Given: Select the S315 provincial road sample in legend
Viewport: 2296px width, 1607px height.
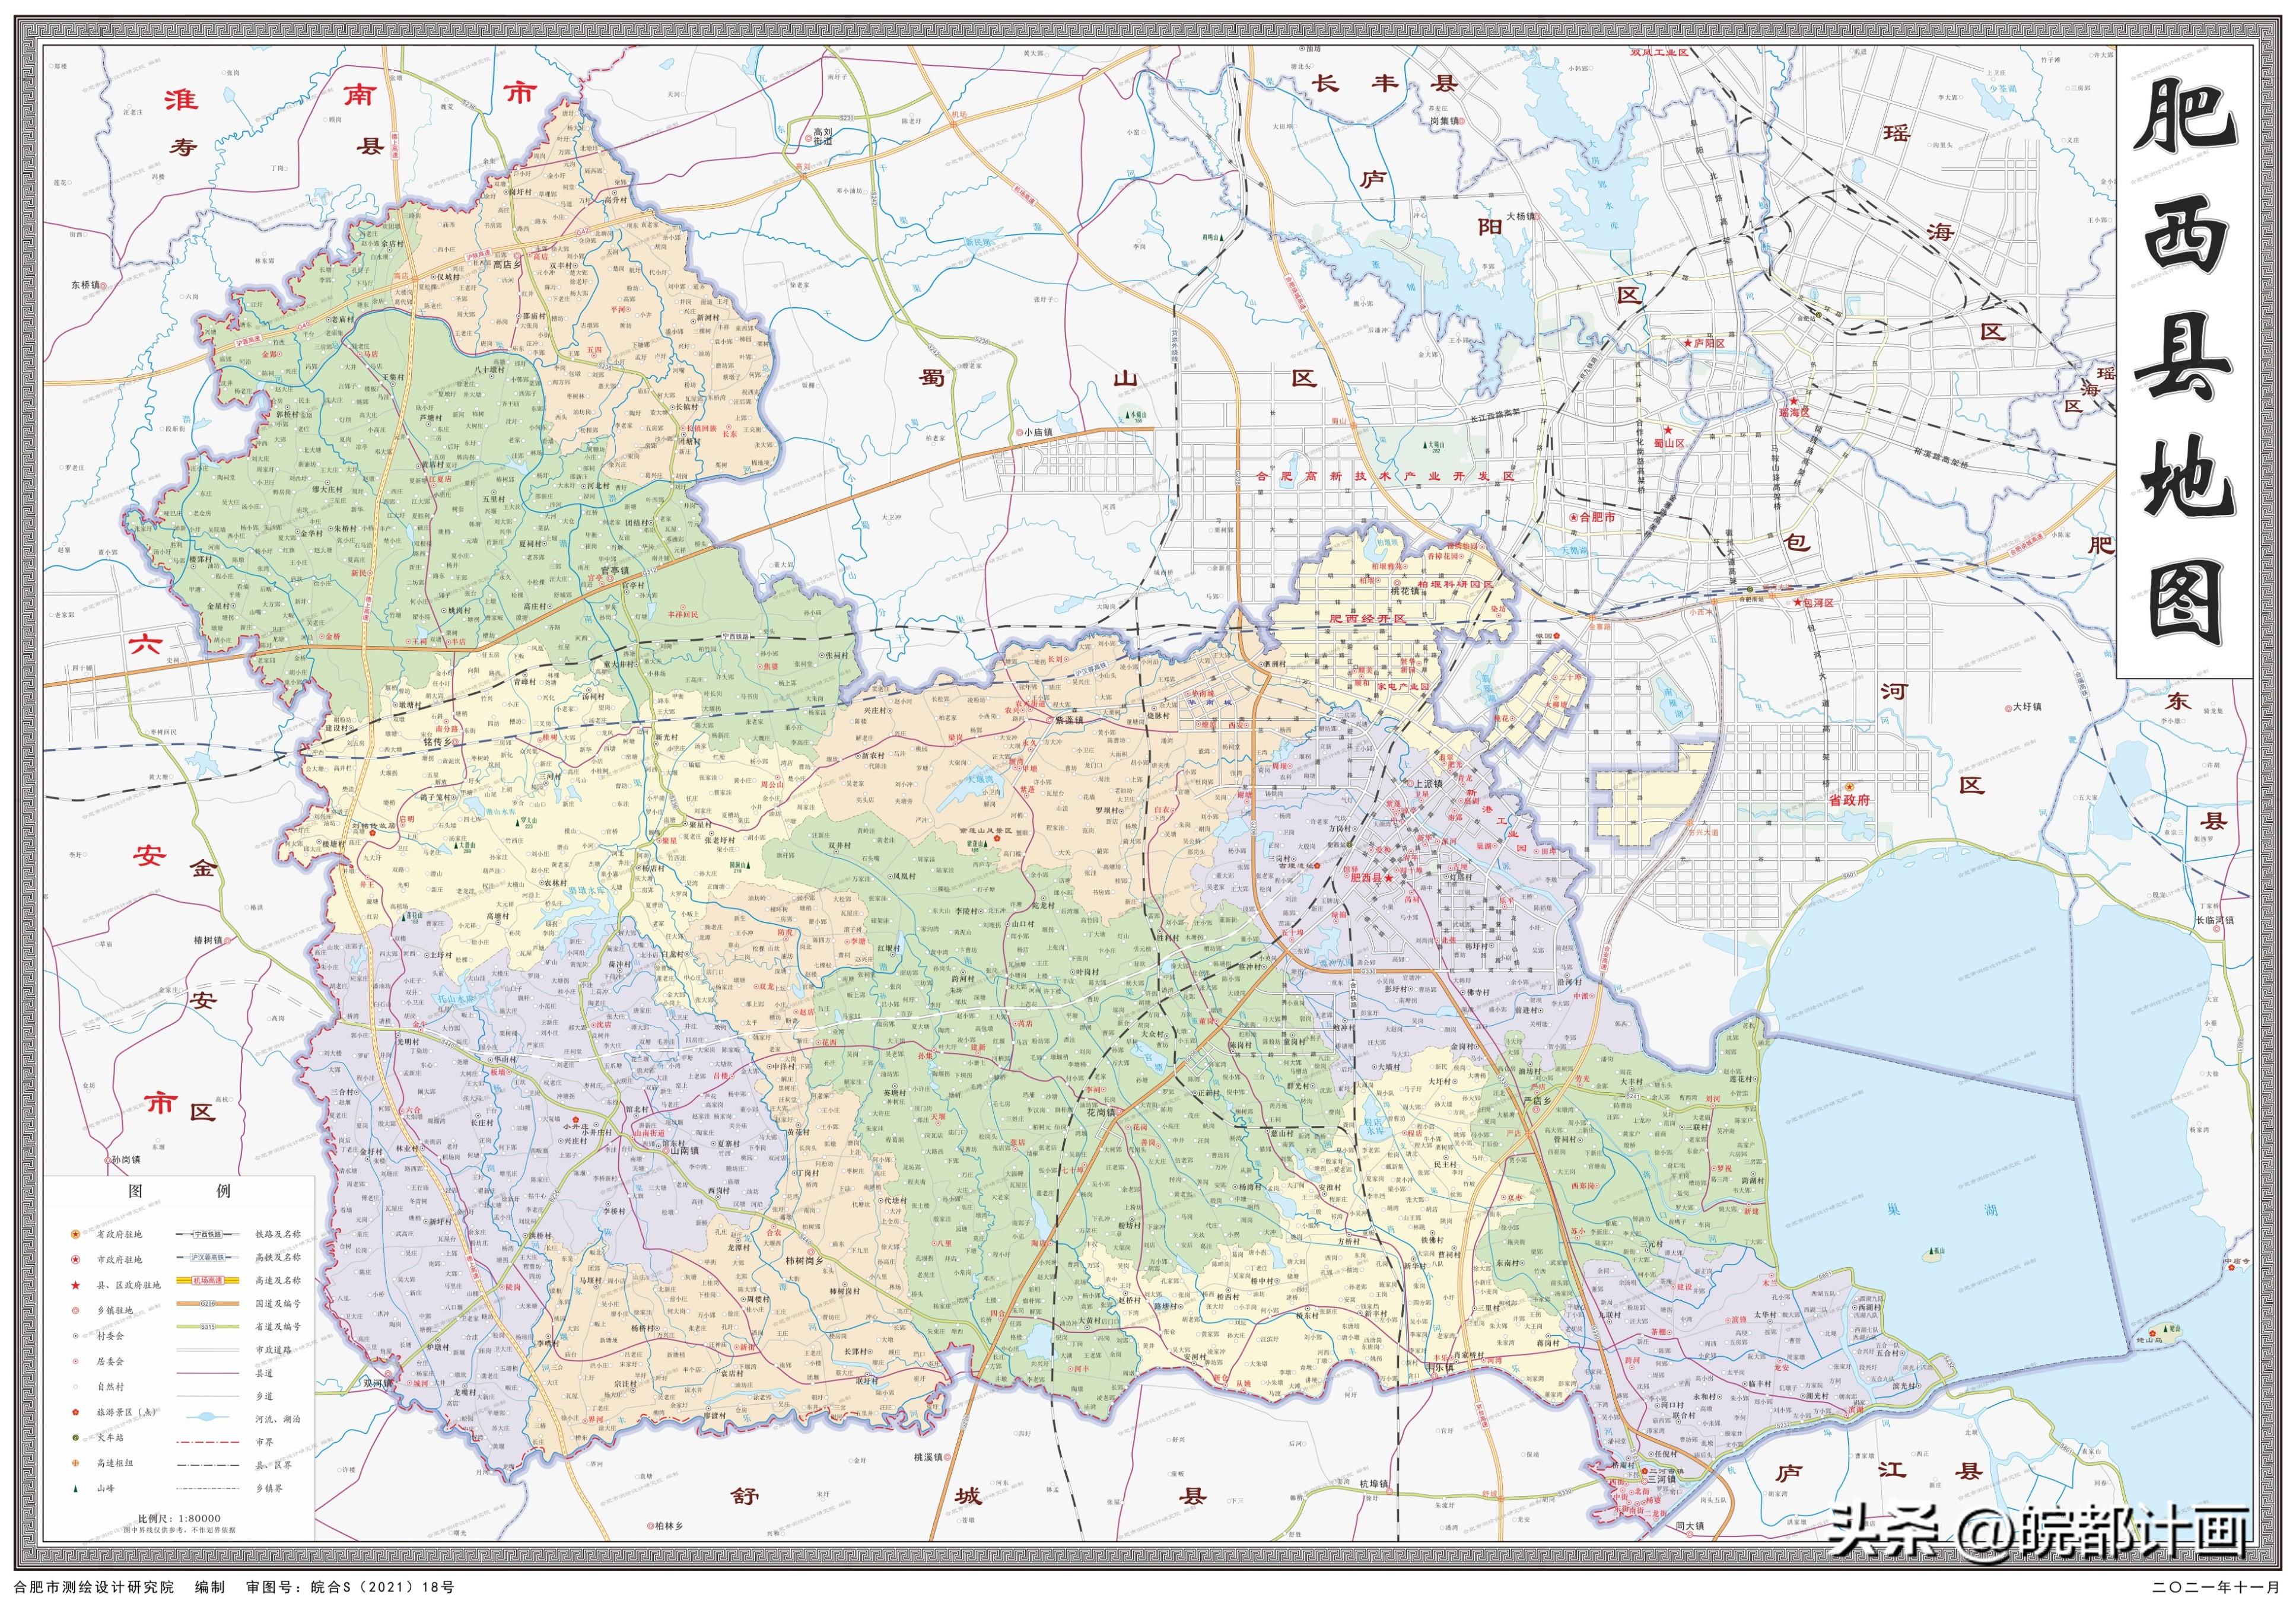Looking at the screenshot, I should [209, 1326].
